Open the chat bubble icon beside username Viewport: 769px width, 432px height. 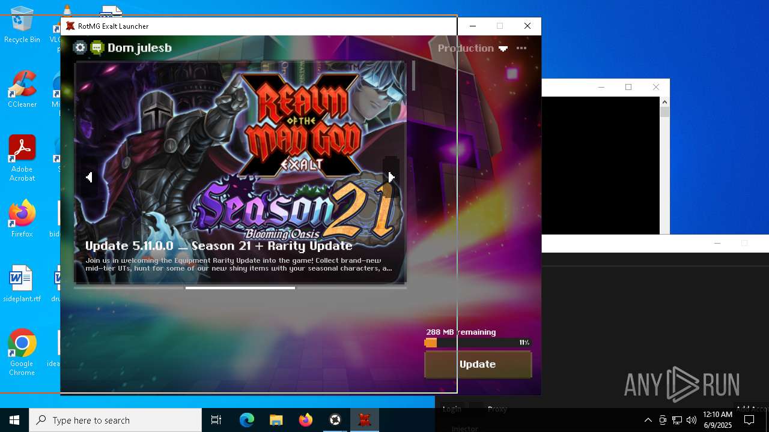[97, 48]
